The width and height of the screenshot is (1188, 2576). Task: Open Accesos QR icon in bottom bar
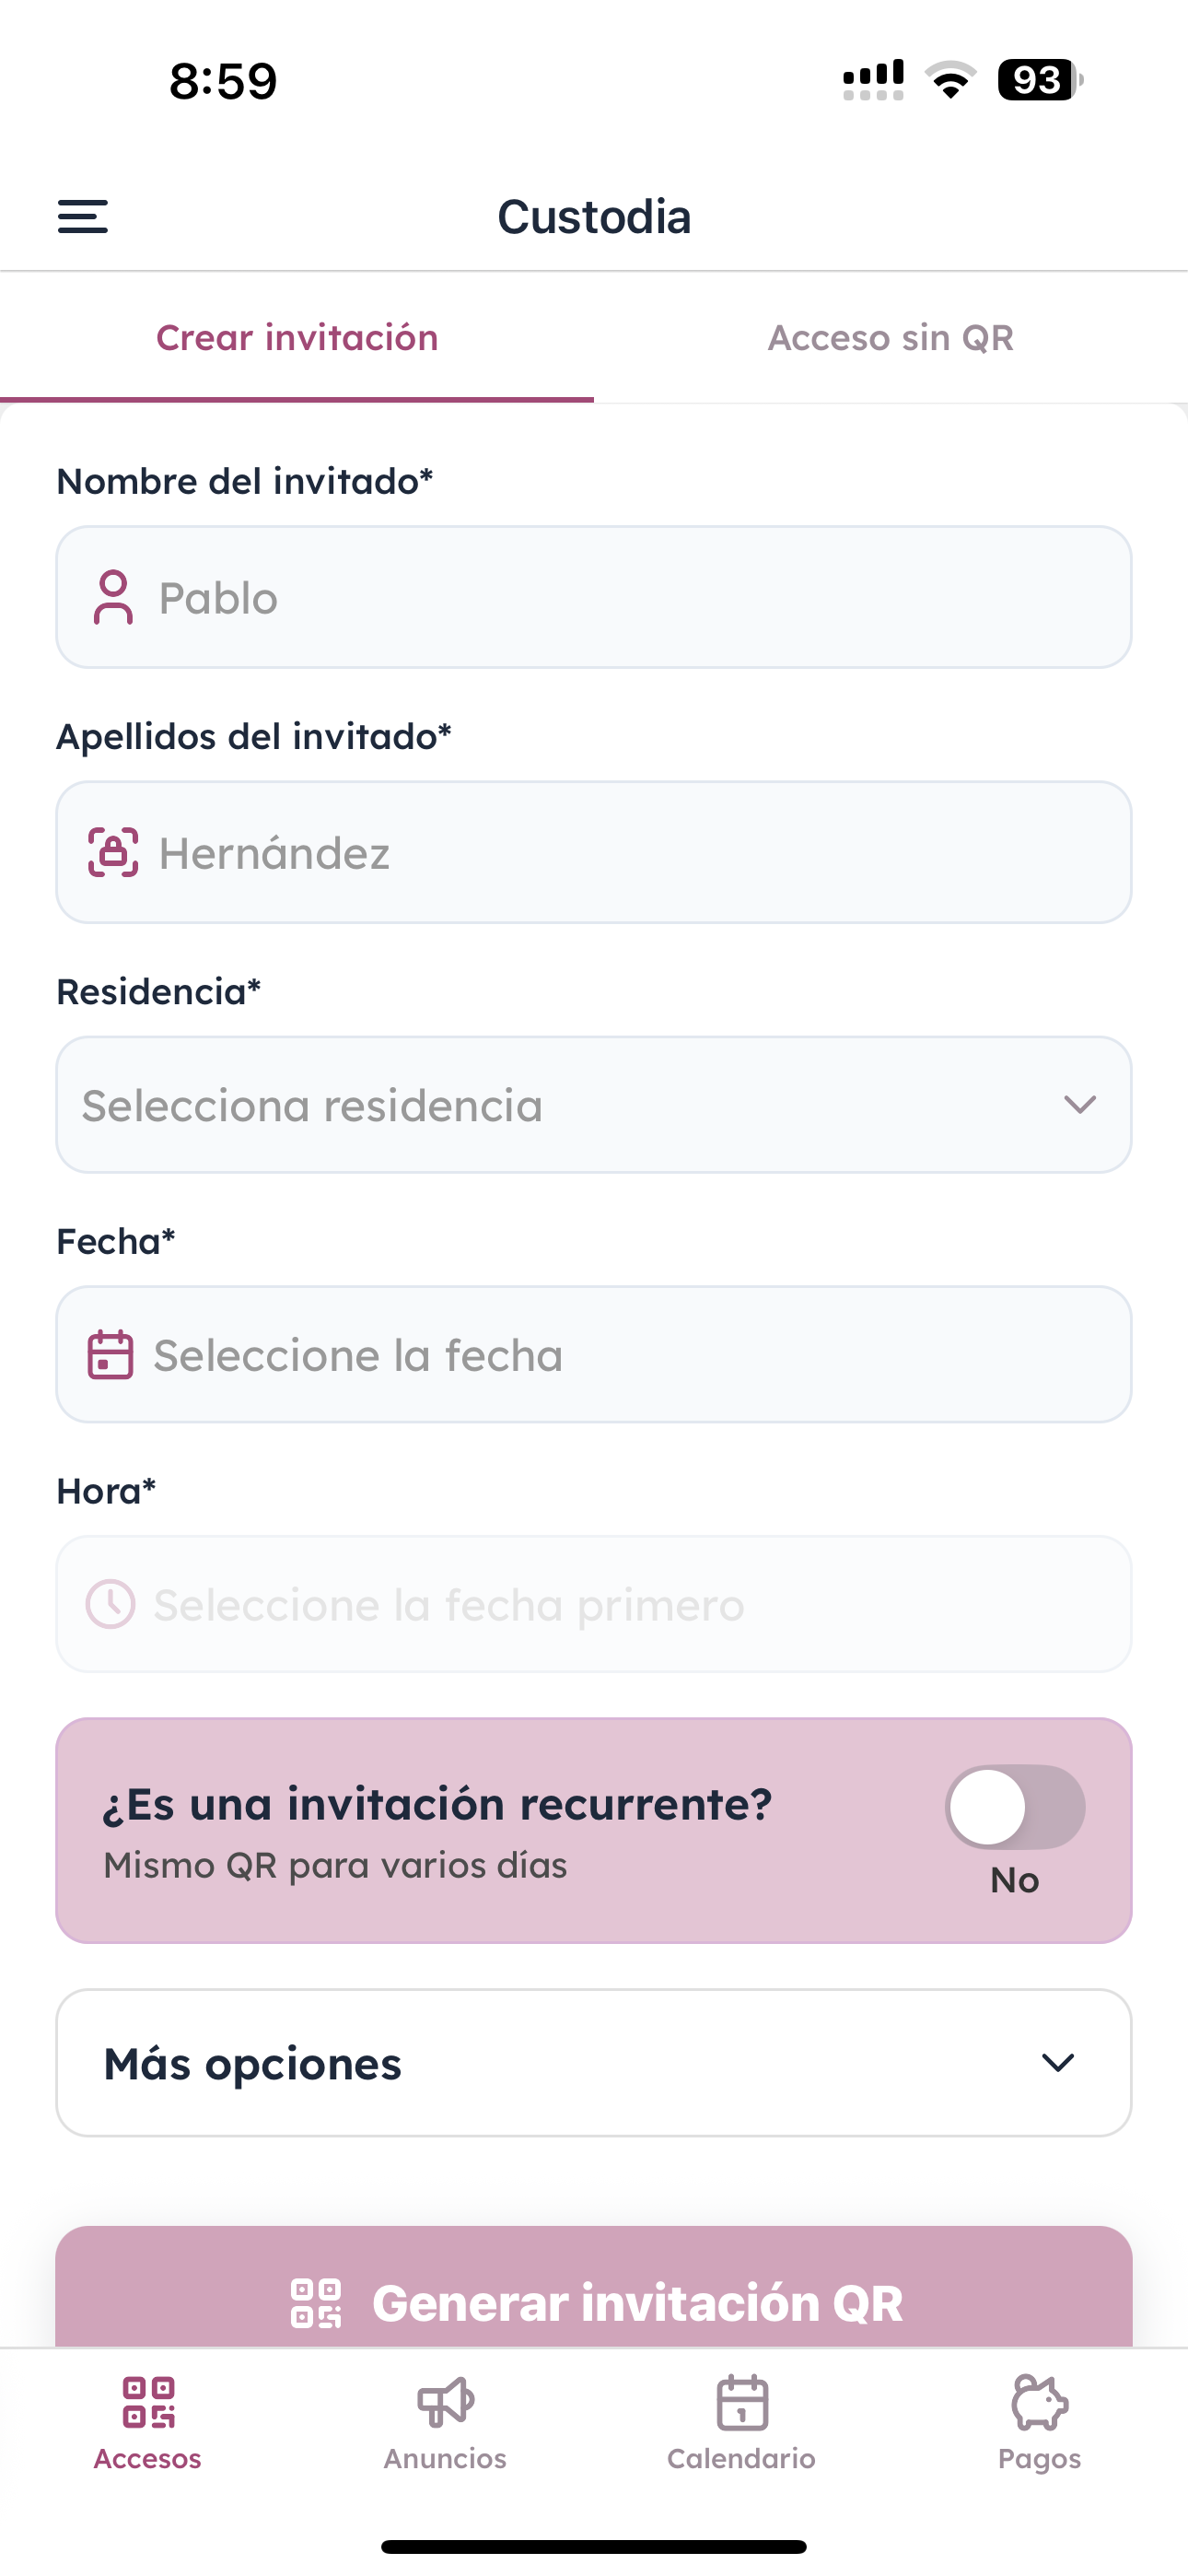[x=148, y=2402]
